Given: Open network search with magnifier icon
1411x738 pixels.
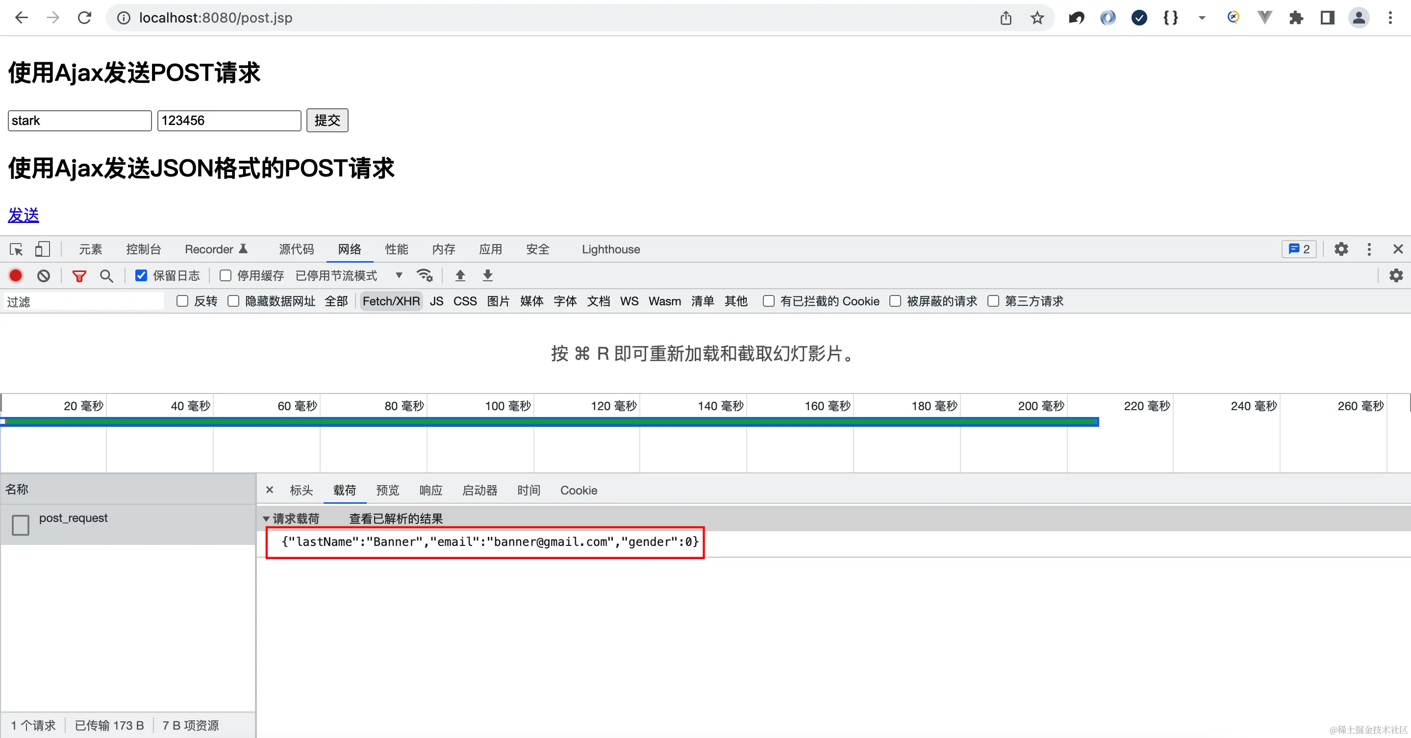Looking at the screenshot, I should (106, 276).
